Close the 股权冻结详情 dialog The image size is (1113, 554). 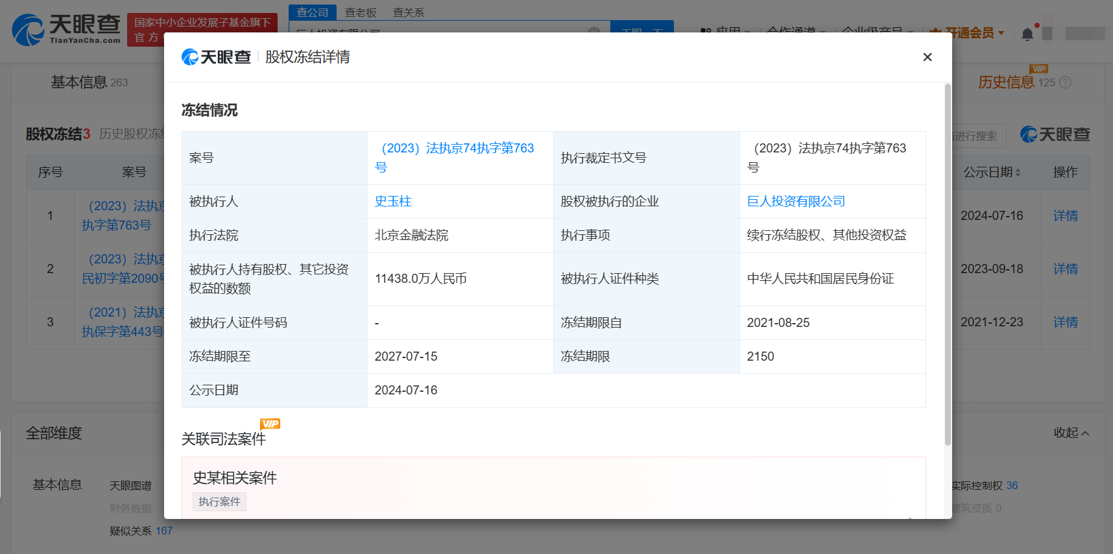928,57
